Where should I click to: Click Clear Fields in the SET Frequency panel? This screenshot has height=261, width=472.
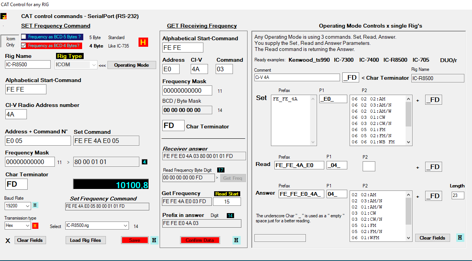coord(31,240)
